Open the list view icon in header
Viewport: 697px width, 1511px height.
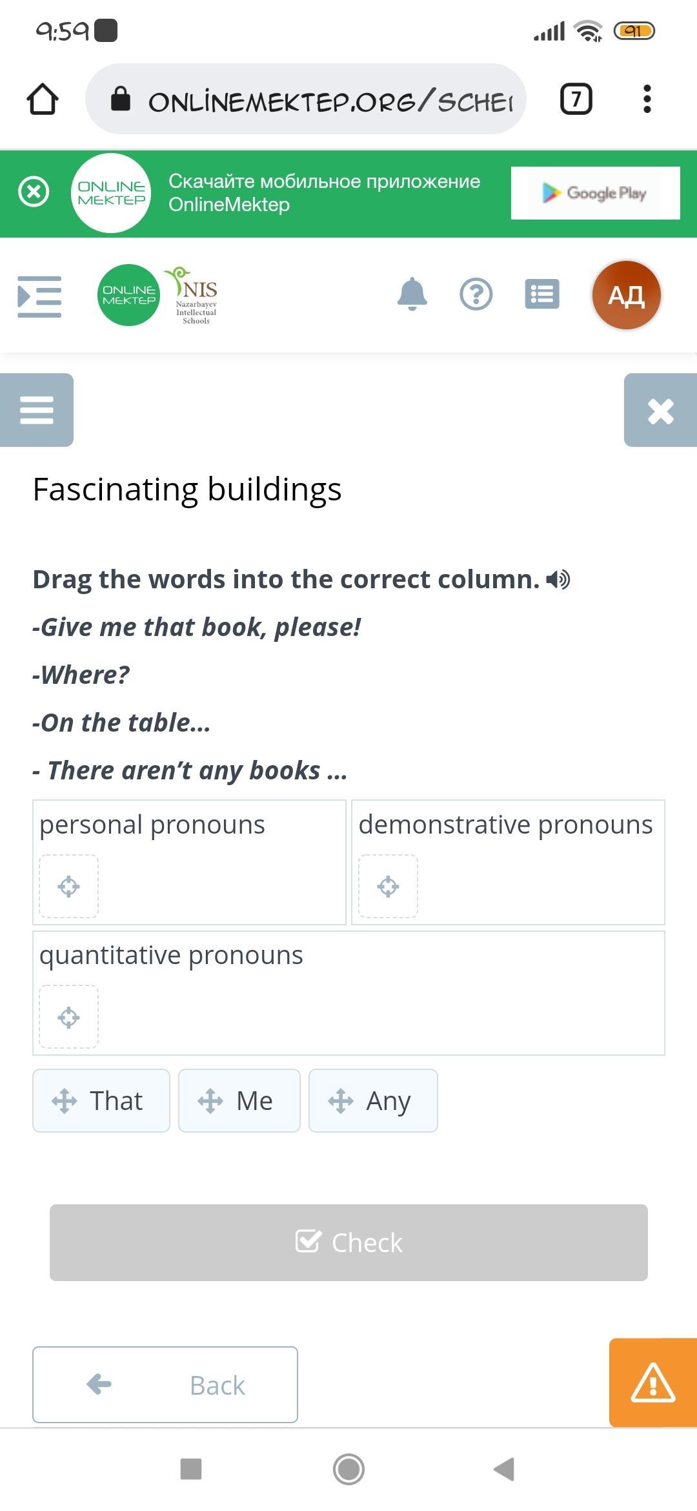point(542,294)
